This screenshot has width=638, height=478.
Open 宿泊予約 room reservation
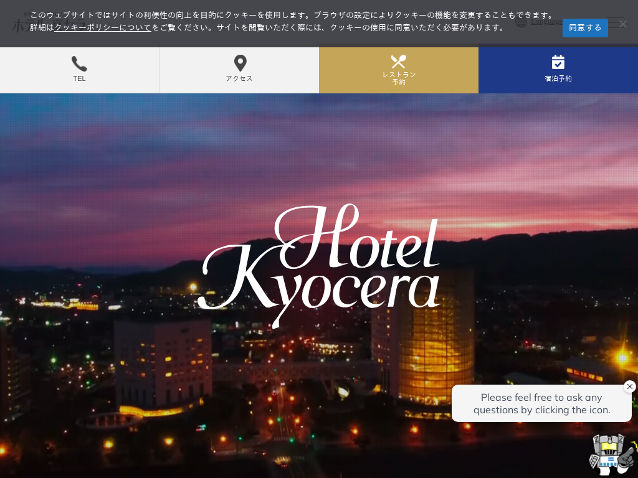click(558, 70)
